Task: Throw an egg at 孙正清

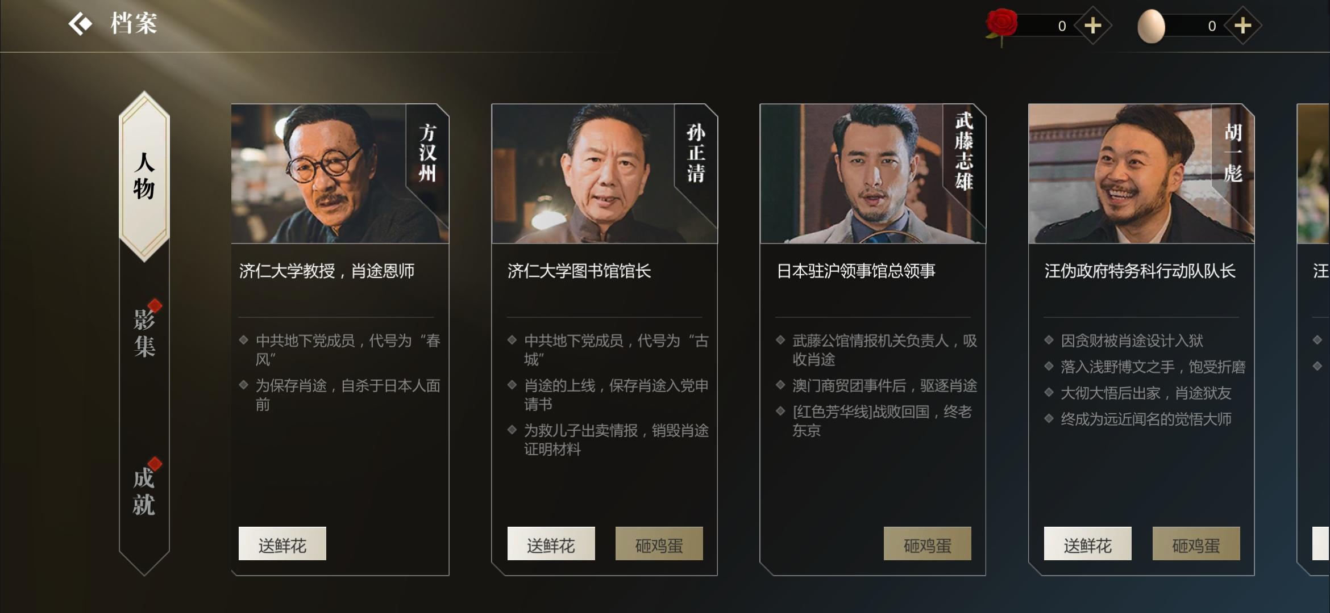Action: (x=659, y=544)
